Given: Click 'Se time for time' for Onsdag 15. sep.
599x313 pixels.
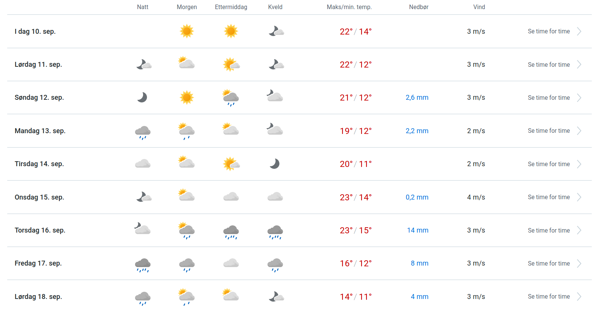Looking at the screenshot, I should point(549,197).
